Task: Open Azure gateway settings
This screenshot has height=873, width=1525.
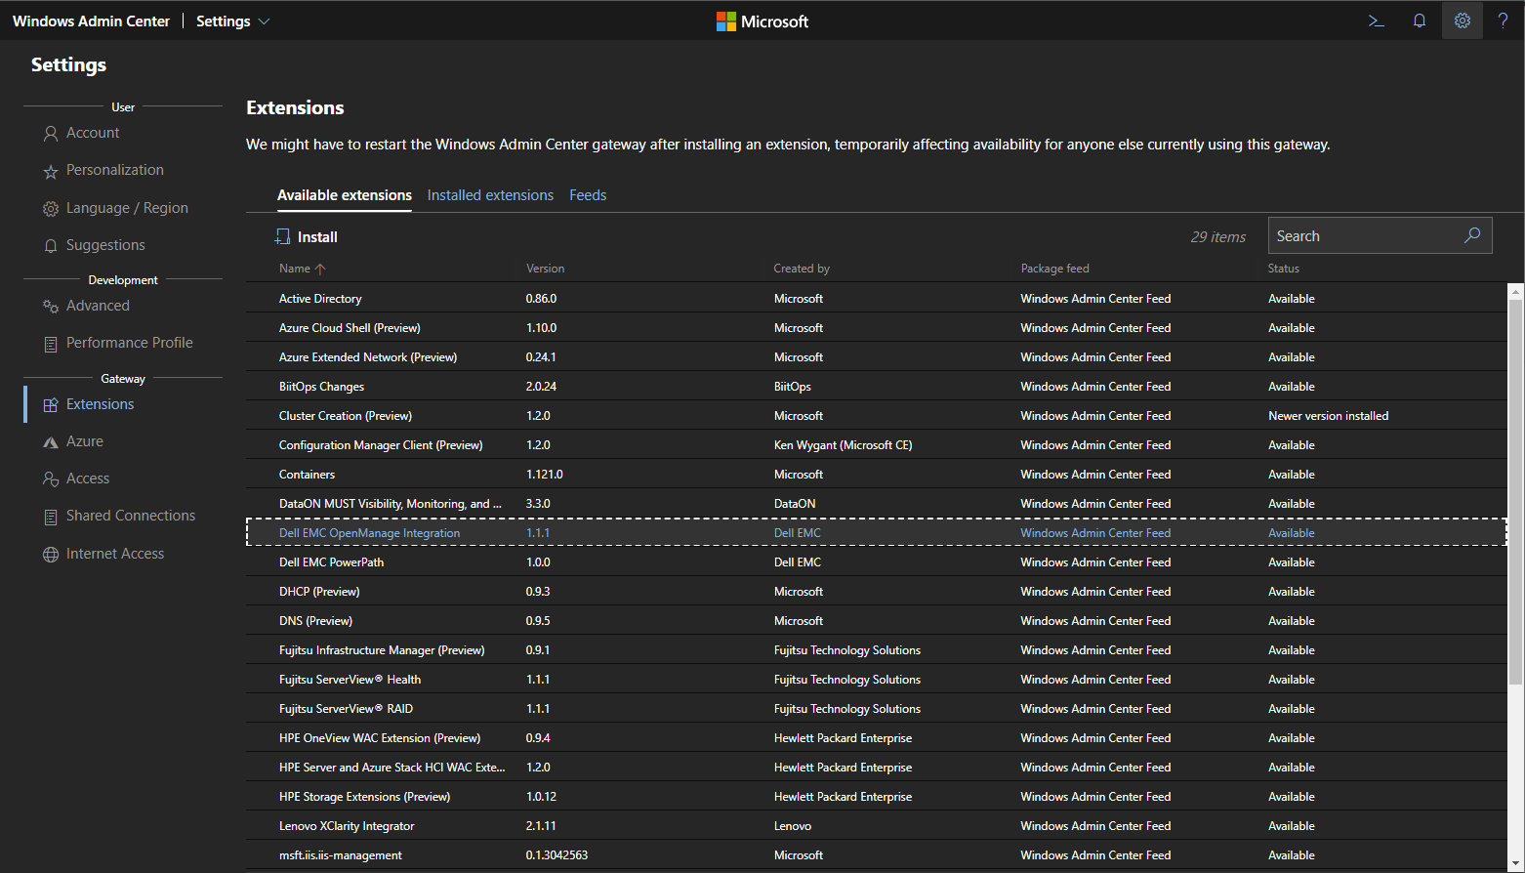Action: pyautogui.click(x=85, y=441)
